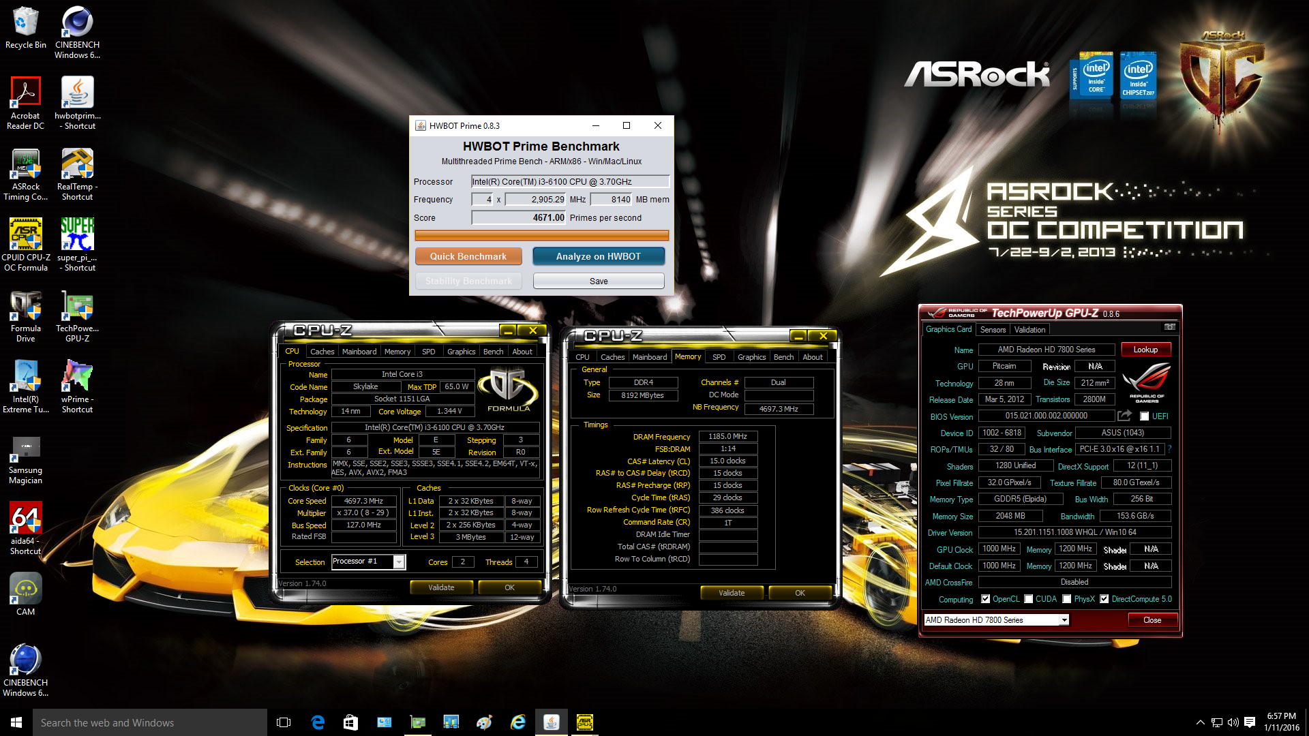Open super_pi shortcut desktop icon

coord(77,245)
